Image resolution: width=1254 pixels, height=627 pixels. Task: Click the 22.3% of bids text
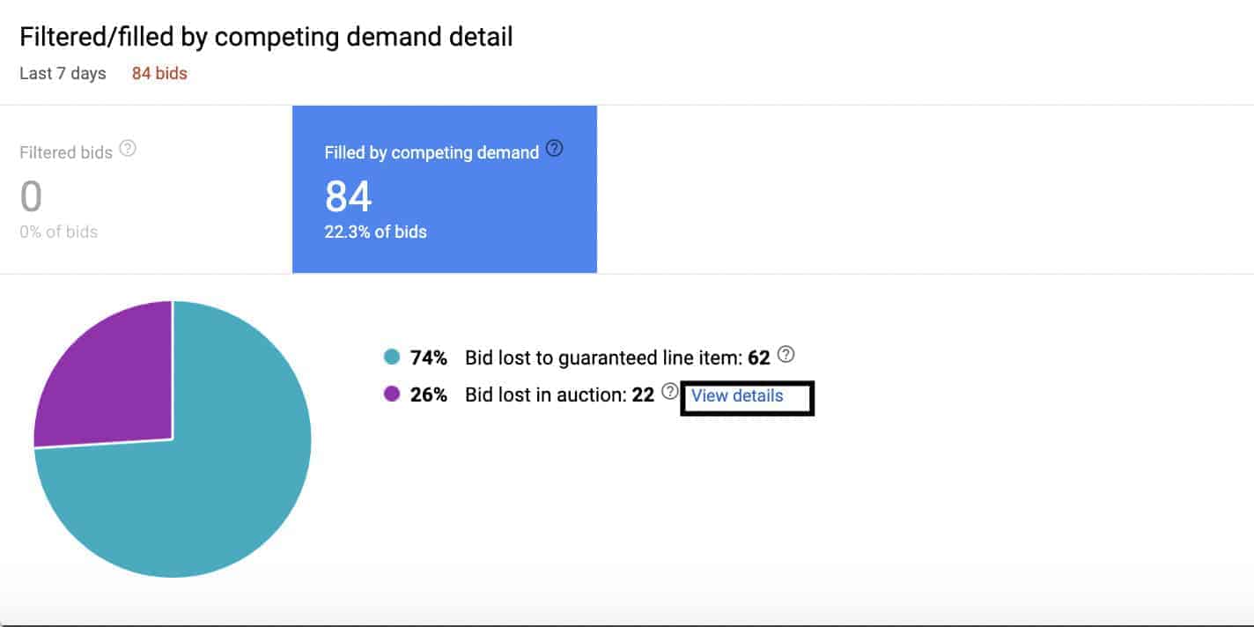(x=375, y=232)
